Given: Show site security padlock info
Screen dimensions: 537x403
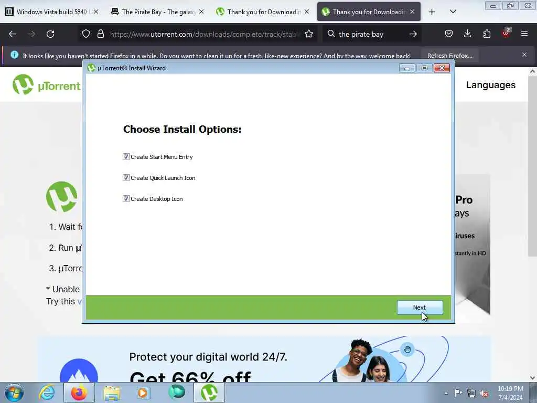Looking at the screenshot, I should (100, 34).
